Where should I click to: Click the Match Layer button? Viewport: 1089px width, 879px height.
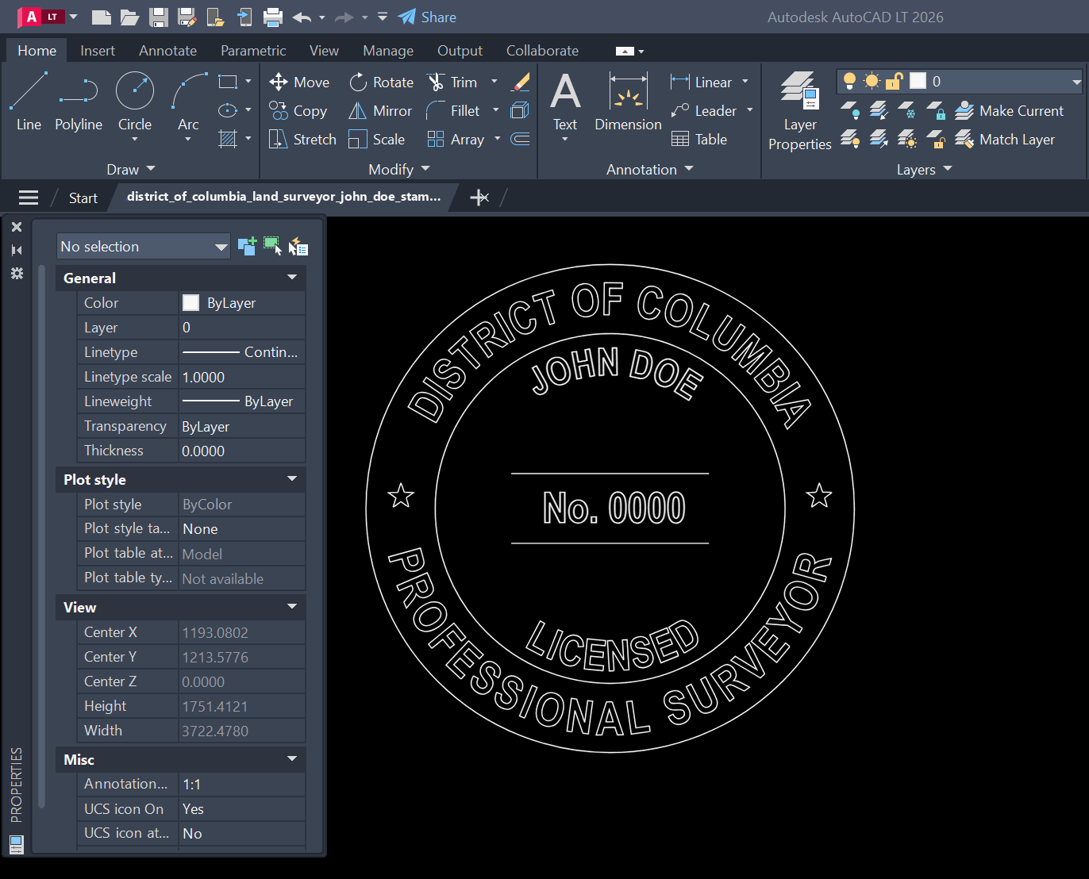[1005, 140]
